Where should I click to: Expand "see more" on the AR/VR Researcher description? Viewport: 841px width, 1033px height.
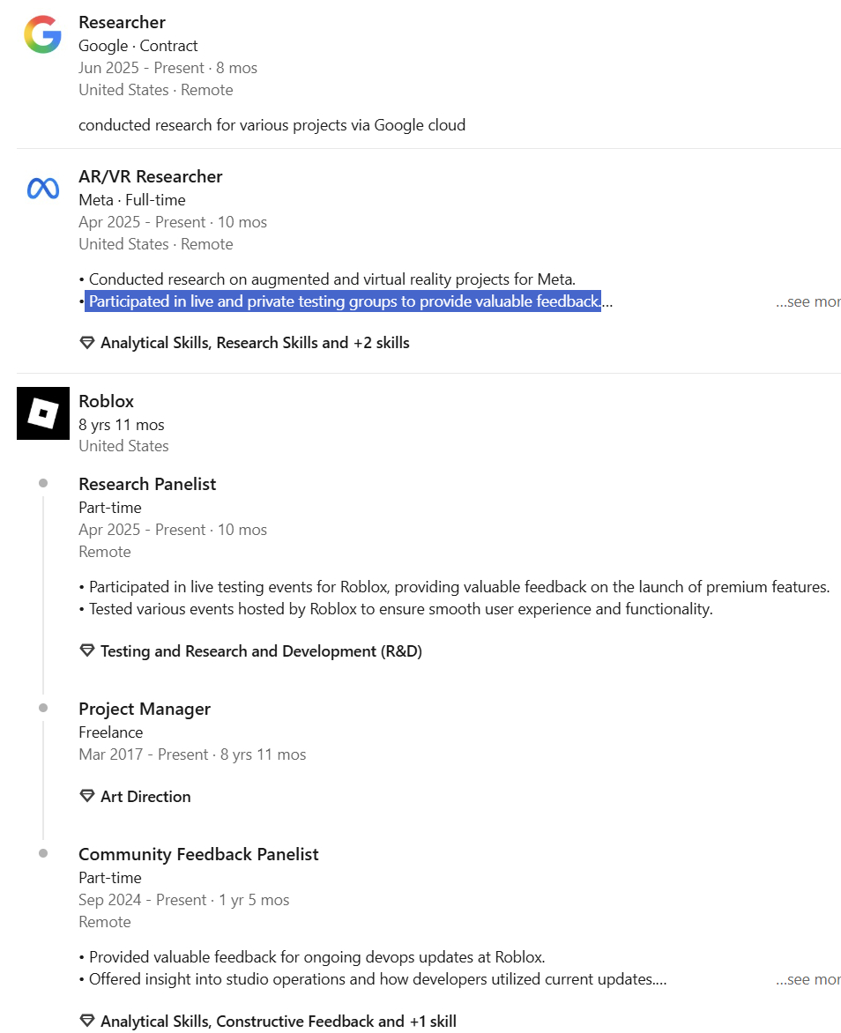pyautogui.click(x=808, y=302)
